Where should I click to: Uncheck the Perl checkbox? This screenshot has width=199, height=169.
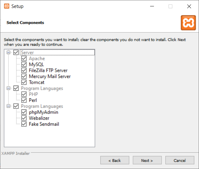24,100
